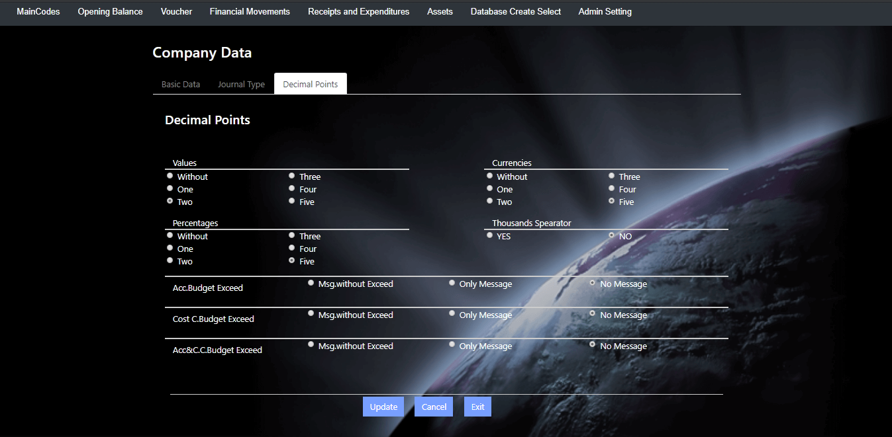The image size is (892, 437).
Task: Select Three under Percentages
Action: pyautogui.click(x=292, y=235)
